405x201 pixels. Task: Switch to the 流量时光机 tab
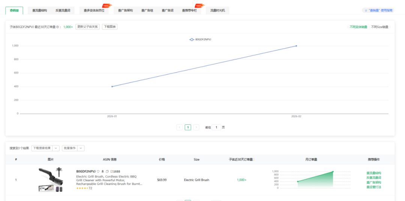click(x=217, y=10)
